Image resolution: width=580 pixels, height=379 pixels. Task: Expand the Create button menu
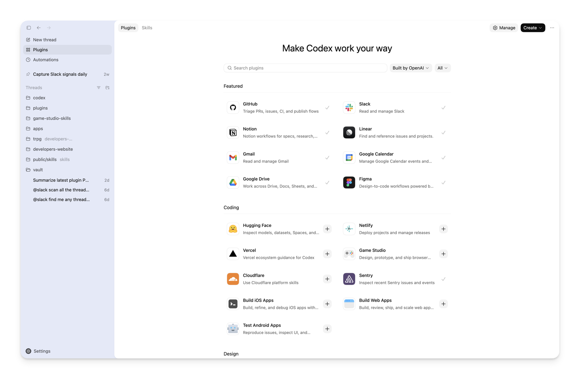tap(532, 28)
